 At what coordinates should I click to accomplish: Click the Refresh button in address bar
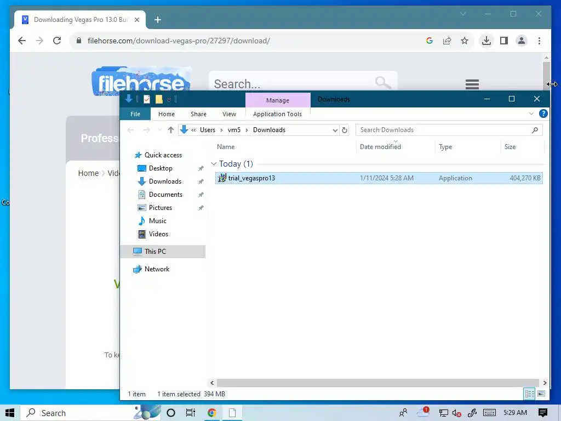coord(345,130)
